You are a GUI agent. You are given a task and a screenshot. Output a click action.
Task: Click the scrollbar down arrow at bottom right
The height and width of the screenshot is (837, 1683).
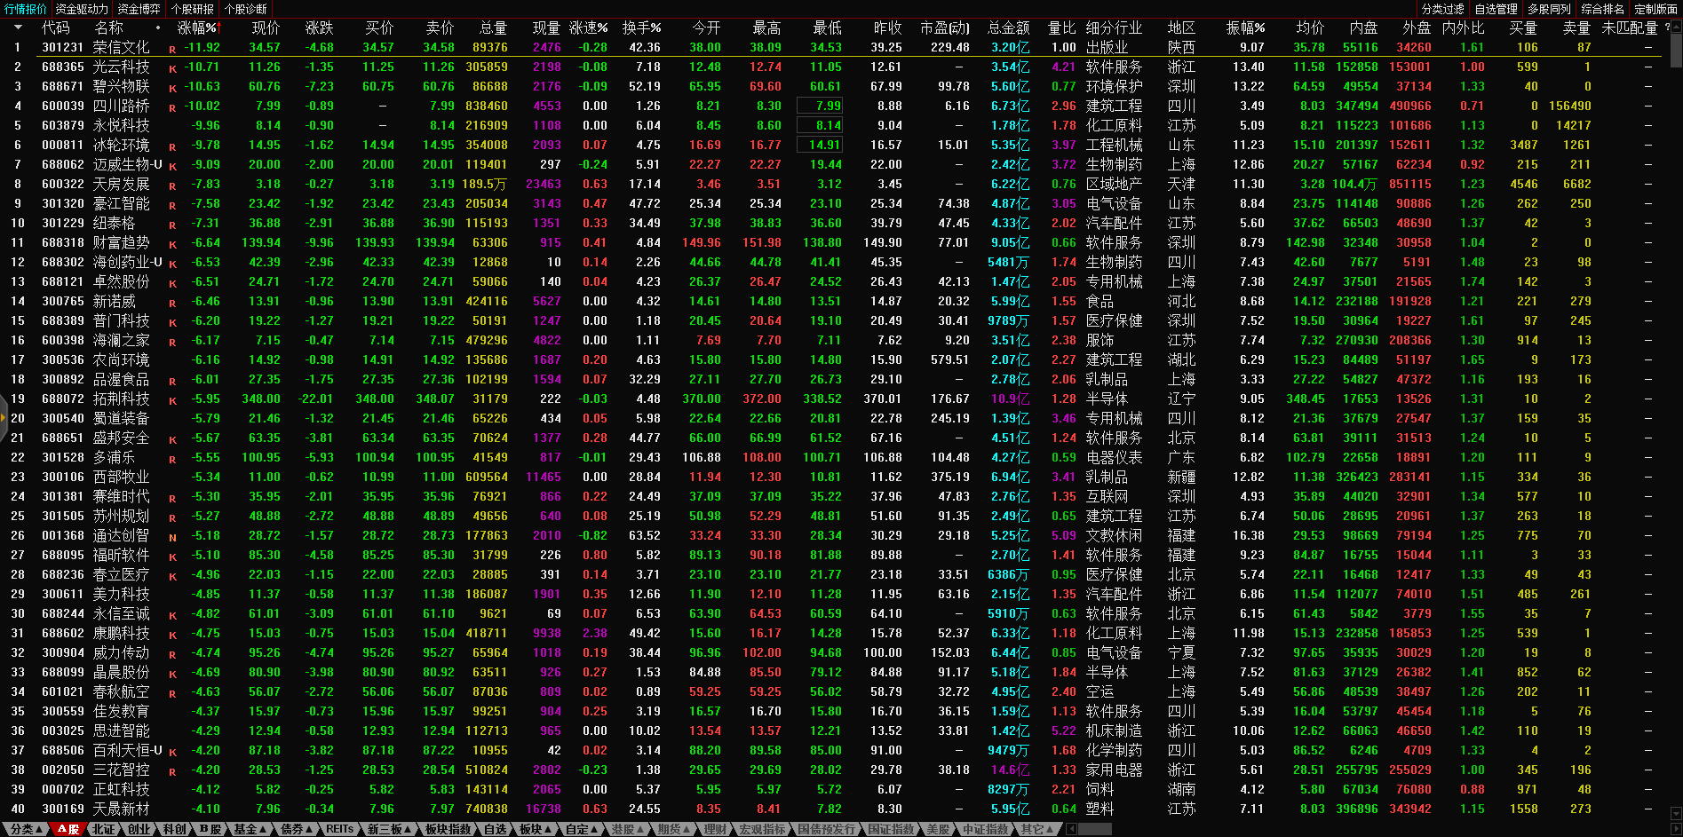[1676, 813]
